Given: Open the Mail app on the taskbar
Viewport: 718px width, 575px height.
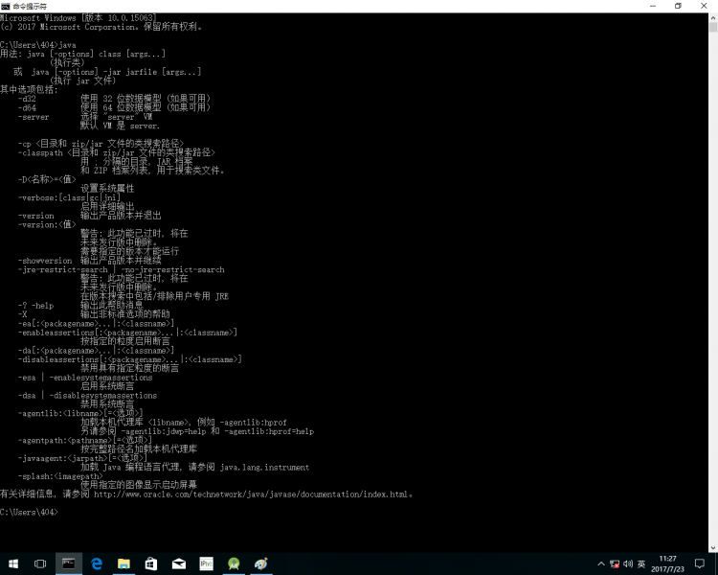Looking at the screenshot, I should [179, 563].
